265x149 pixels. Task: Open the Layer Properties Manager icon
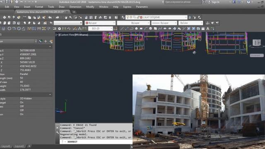(123, 17)
